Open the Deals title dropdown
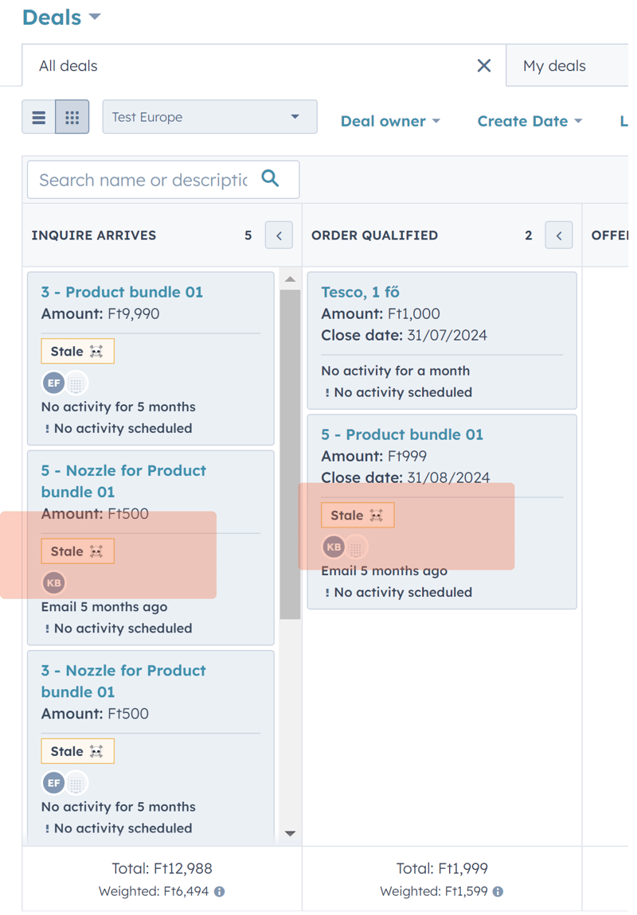 click(61, 18)
